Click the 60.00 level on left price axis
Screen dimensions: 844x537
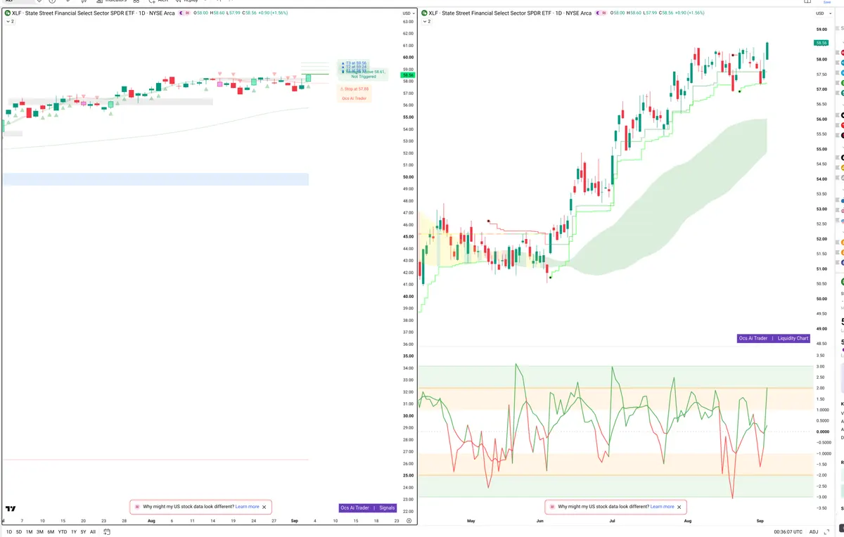point(408,58)
